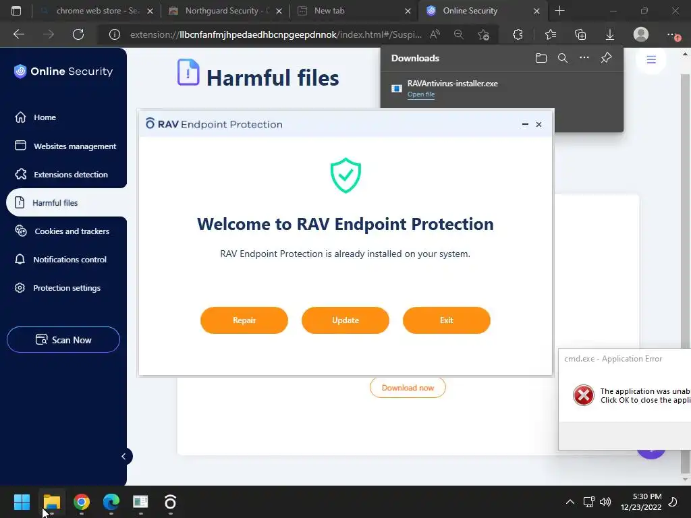Open volume control in system tray

click(x=605, y=502)
